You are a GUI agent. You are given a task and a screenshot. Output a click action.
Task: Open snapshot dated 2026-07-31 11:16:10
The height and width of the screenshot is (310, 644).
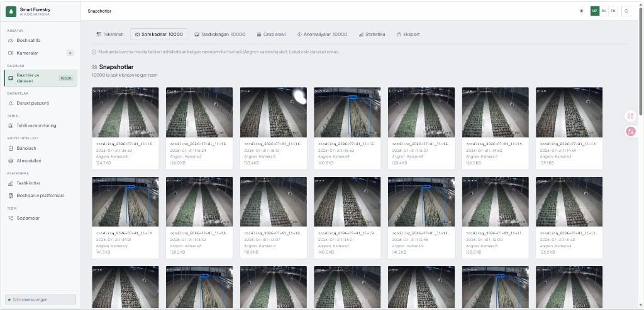click(x=273, y=129)
